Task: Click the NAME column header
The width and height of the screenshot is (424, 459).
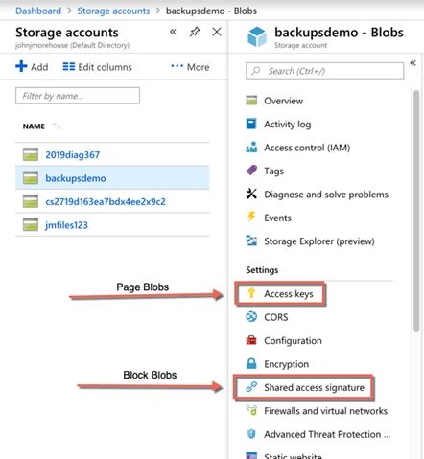Action: point(34,126)
